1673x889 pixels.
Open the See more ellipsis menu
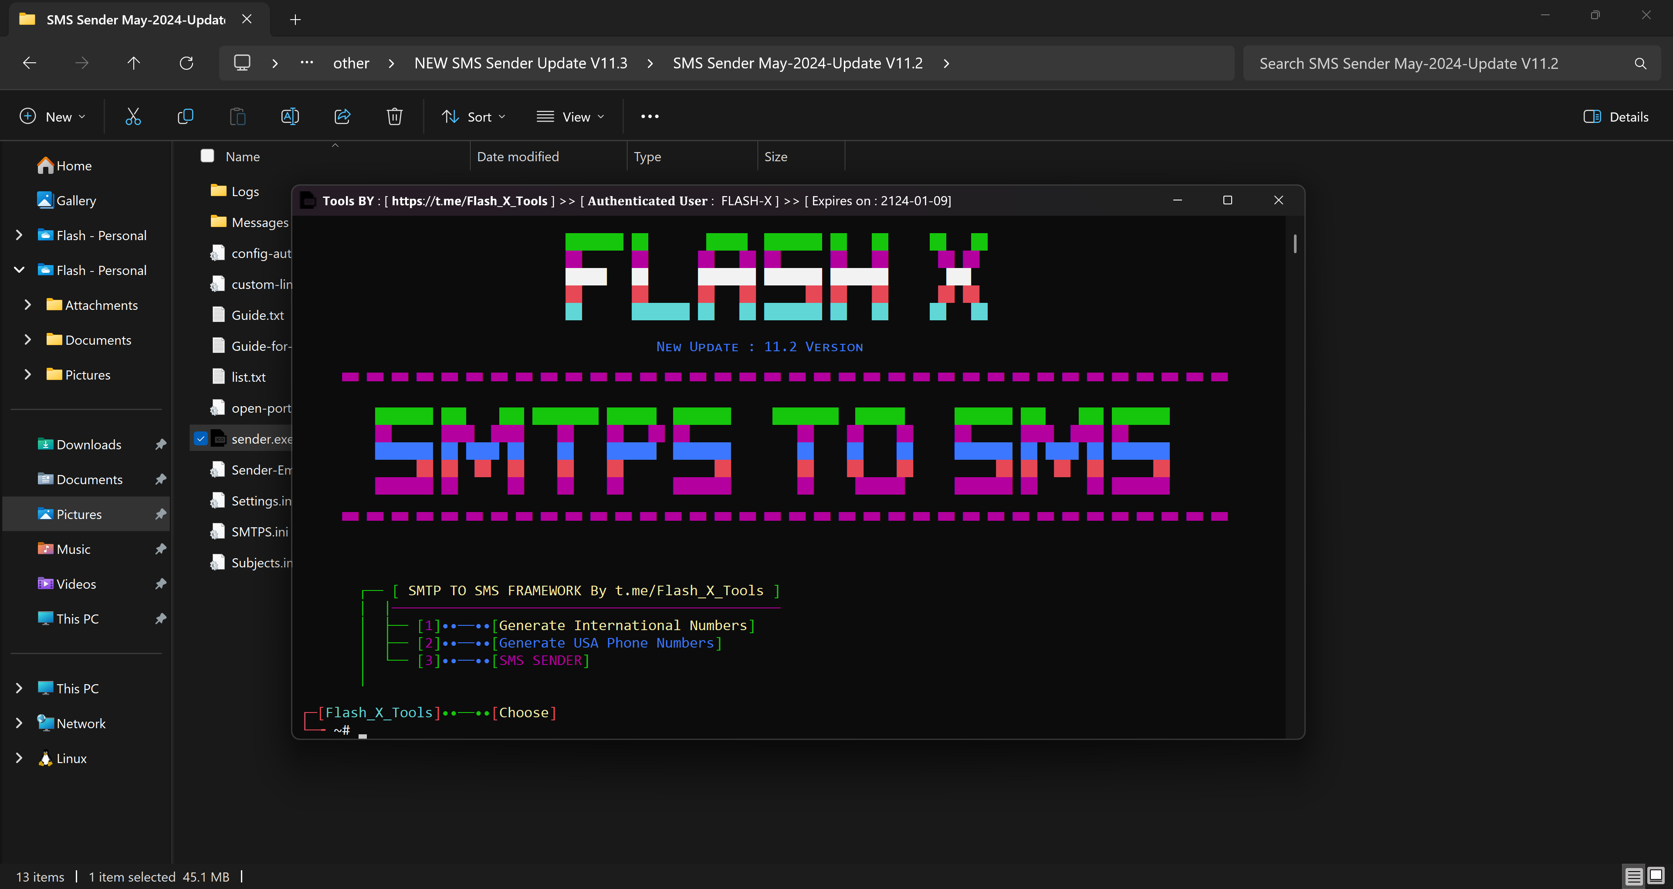[x=650, y=117]
